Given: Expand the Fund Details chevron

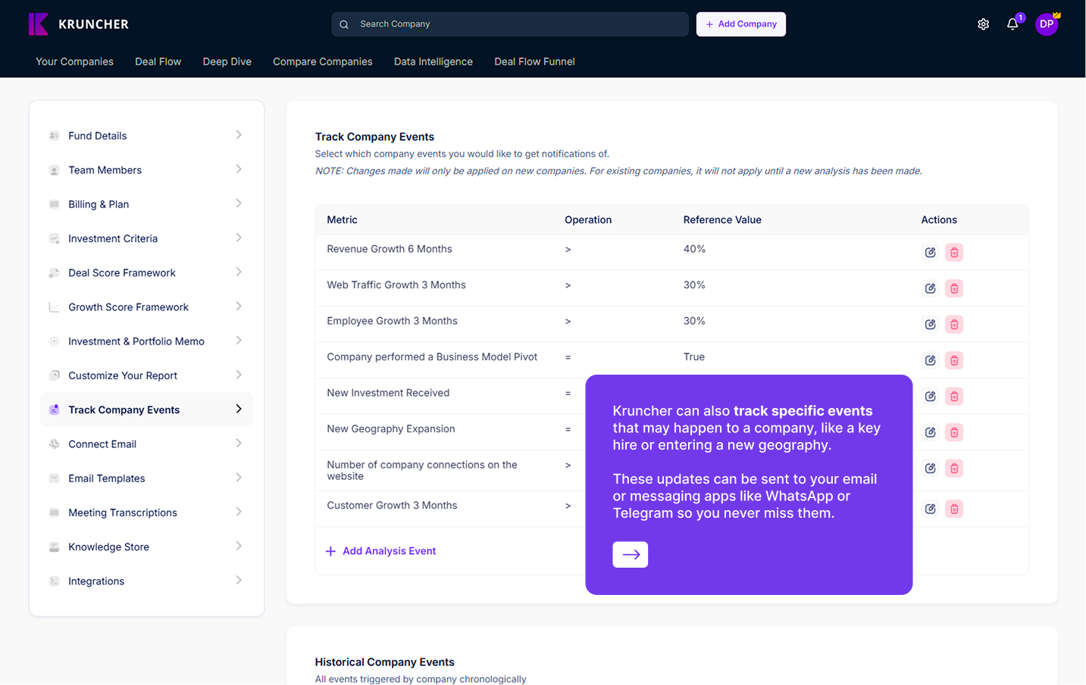Looking at the screenshot, I should tap(239, 135).
